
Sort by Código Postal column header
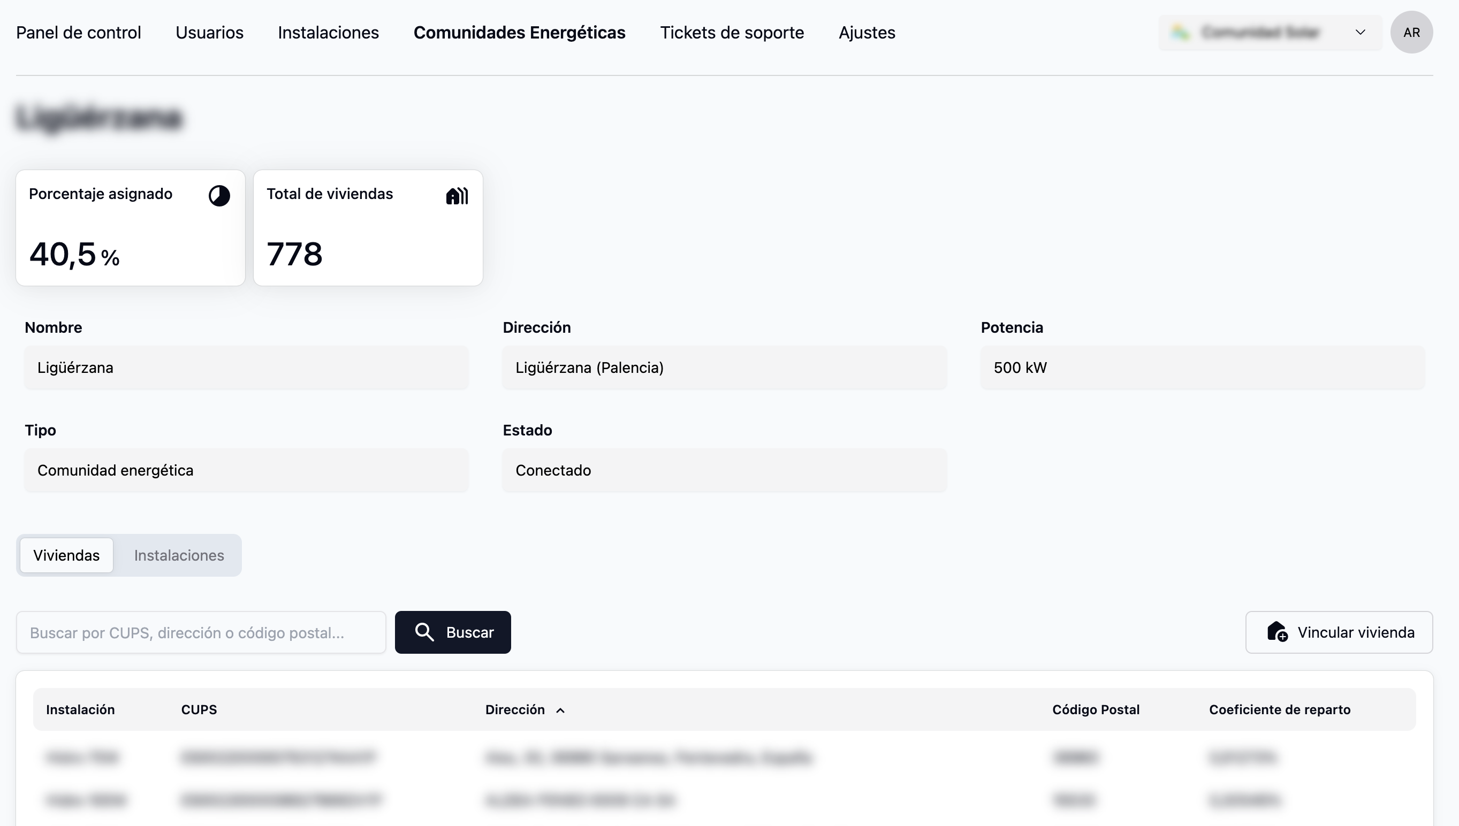[x=1095, y=710]
